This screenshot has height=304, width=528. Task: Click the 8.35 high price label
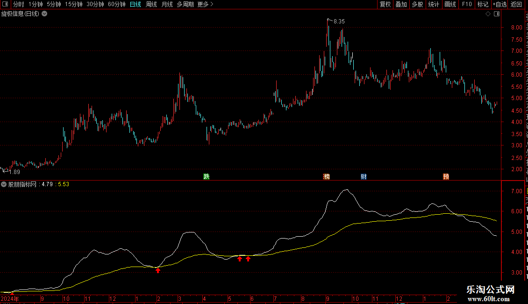click(x=339, y=21)
